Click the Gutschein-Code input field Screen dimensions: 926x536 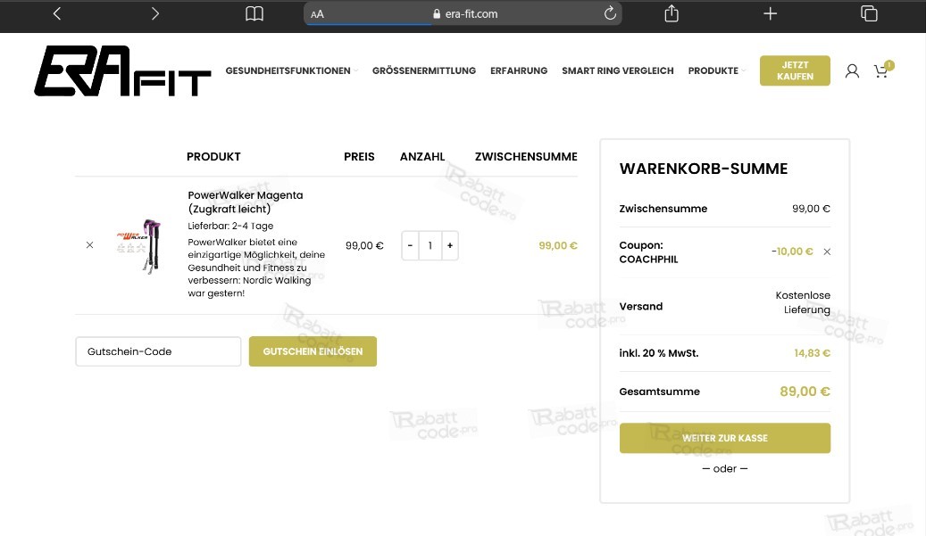pos(158,351)
